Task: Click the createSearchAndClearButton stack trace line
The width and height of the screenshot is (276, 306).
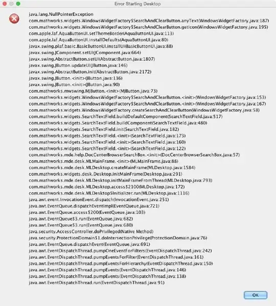Action: [144, 110]
